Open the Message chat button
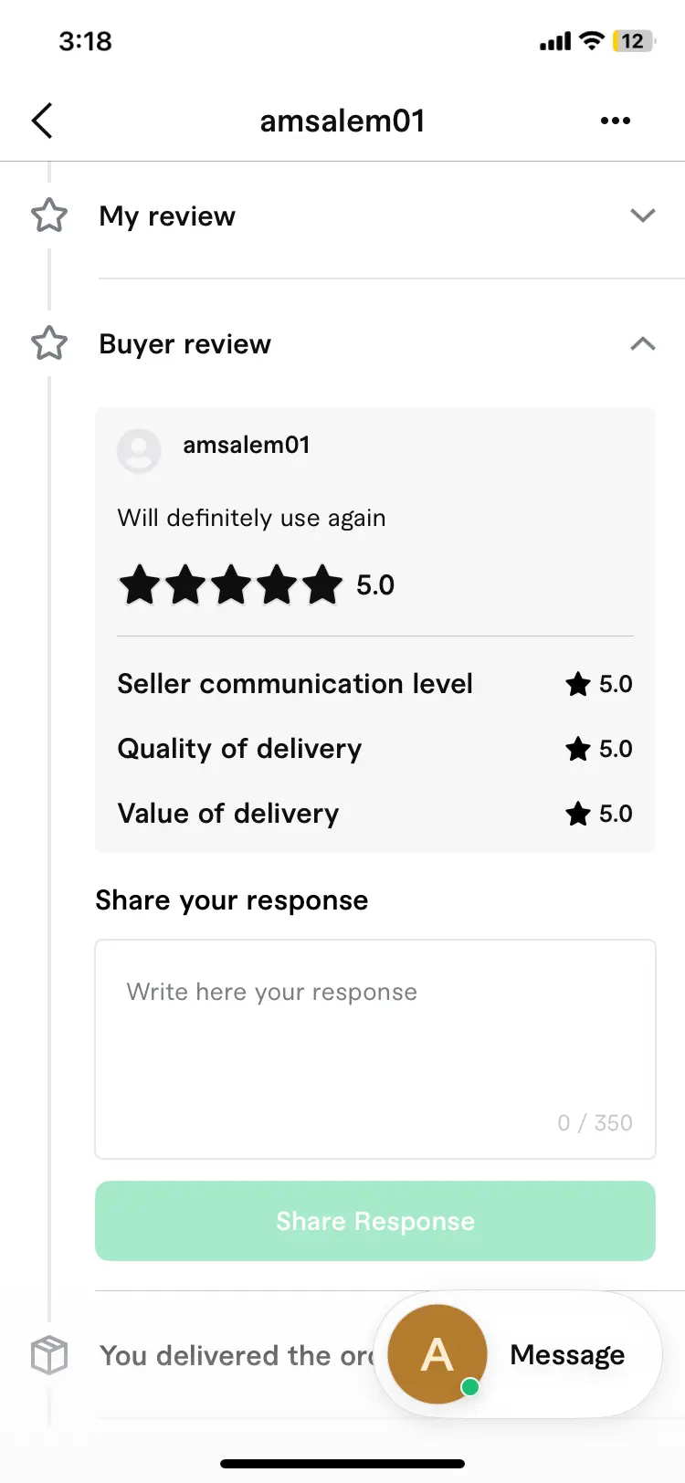This screenshot has width=685, height=1483. pyautogui.click(x=519, y=1354)
